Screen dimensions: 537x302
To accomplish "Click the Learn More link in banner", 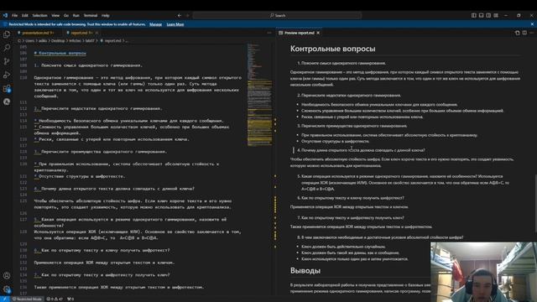I will (x=175, y=24).
